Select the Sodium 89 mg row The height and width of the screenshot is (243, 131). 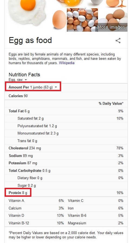66,156
